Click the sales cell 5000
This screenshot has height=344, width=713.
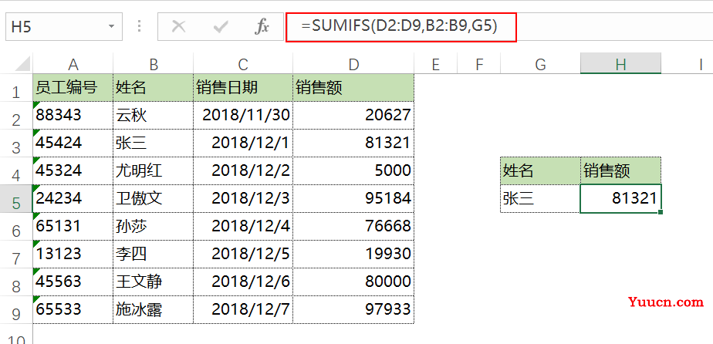353,171
